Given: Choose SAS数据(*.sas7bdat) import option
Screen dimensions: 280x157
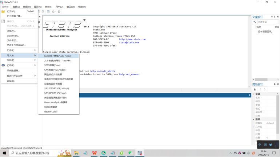Looking at the screenshot, I should (59, 70).
